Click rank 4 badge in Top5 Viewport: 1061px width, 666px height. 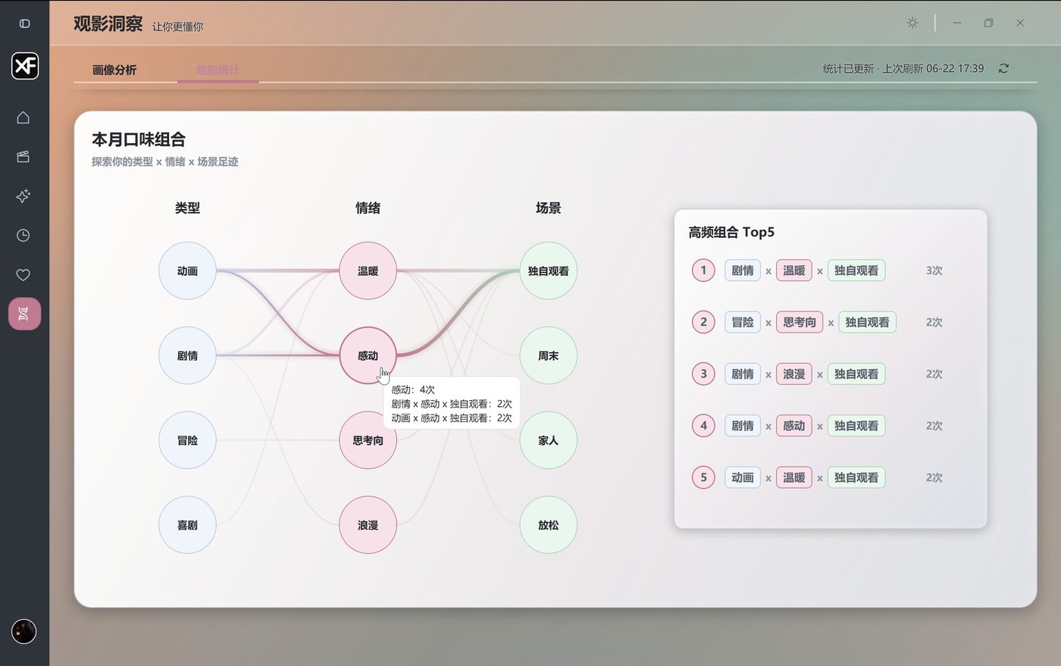pyautogui.click(x=703, y=426)
